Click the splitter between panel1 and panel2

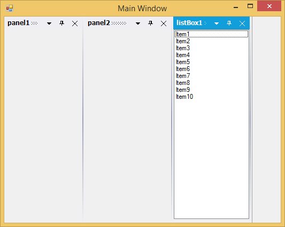point(83,120)
